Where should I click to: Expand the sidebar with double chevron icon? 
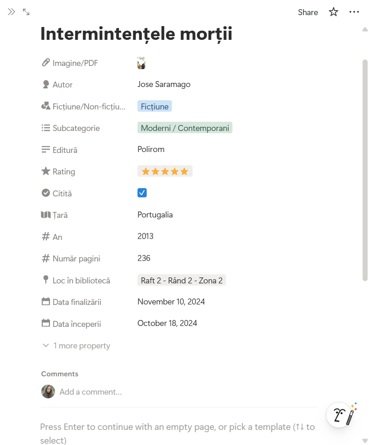click(11, 12)
